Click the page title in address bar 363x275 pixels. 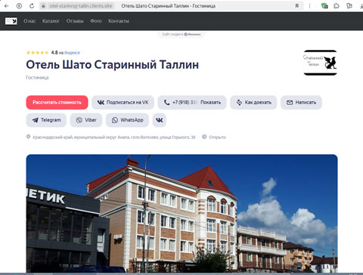tap(168, 6)
